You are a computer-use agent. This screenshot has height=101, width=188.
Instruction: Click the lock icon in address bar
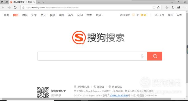click(x=23, y=7)
